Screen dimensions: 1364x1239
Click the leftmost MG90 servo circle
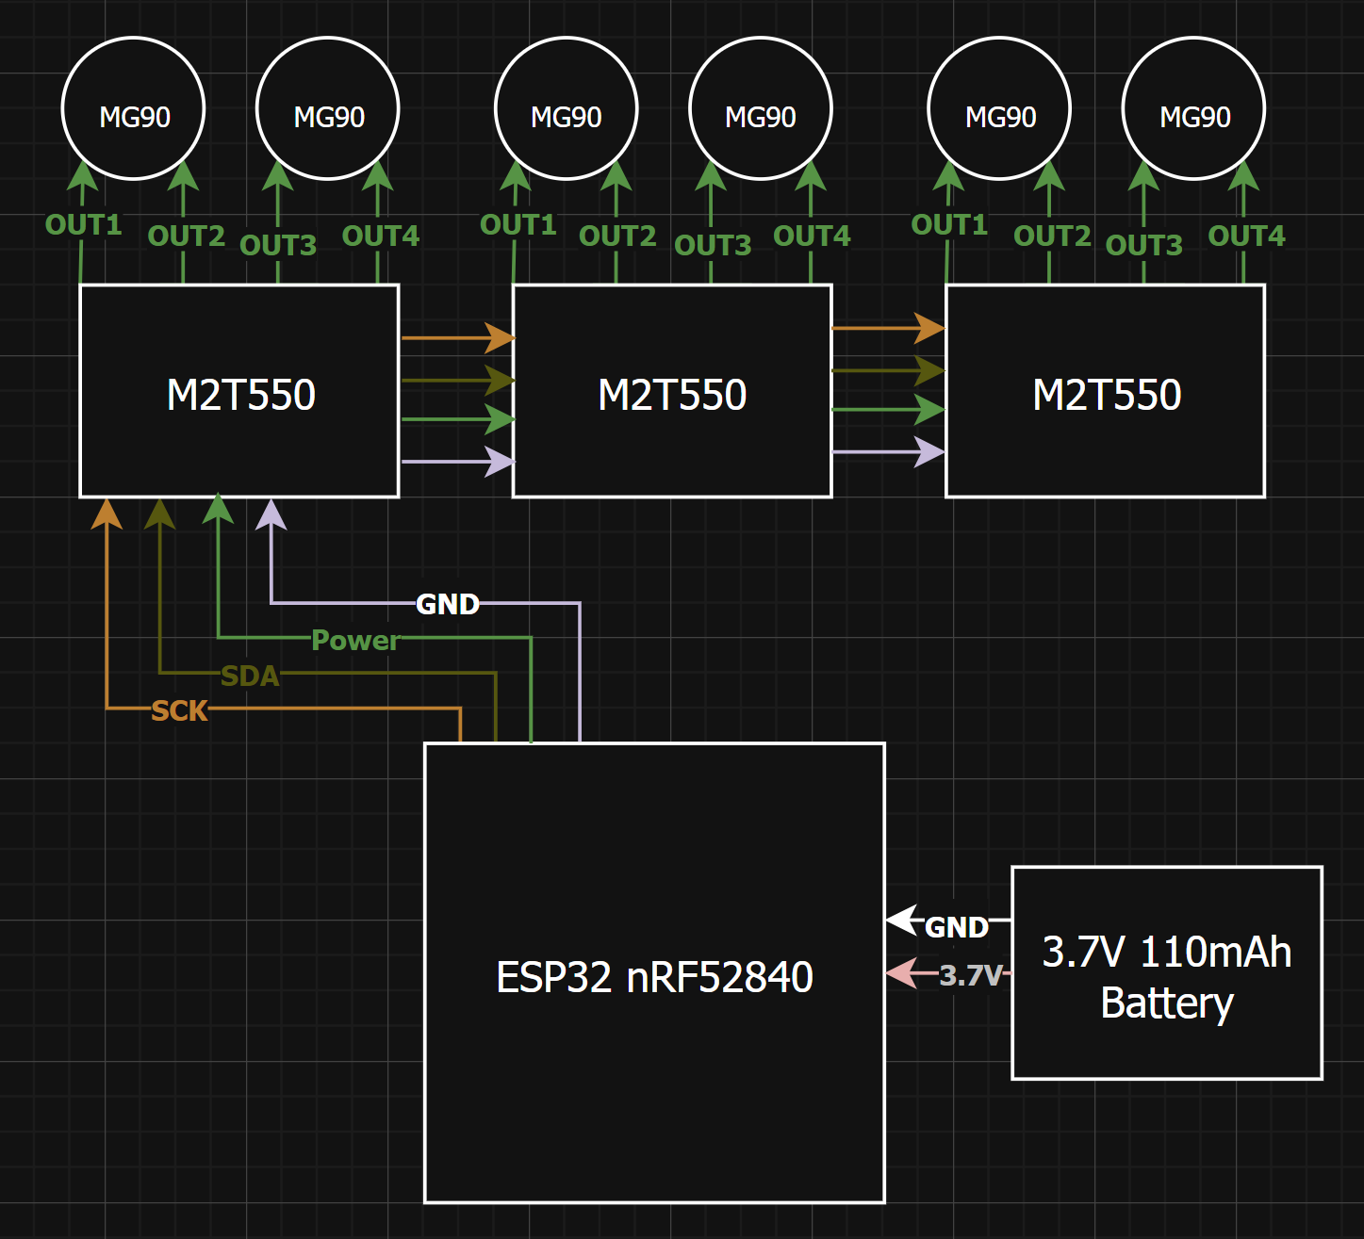[134, 108]
